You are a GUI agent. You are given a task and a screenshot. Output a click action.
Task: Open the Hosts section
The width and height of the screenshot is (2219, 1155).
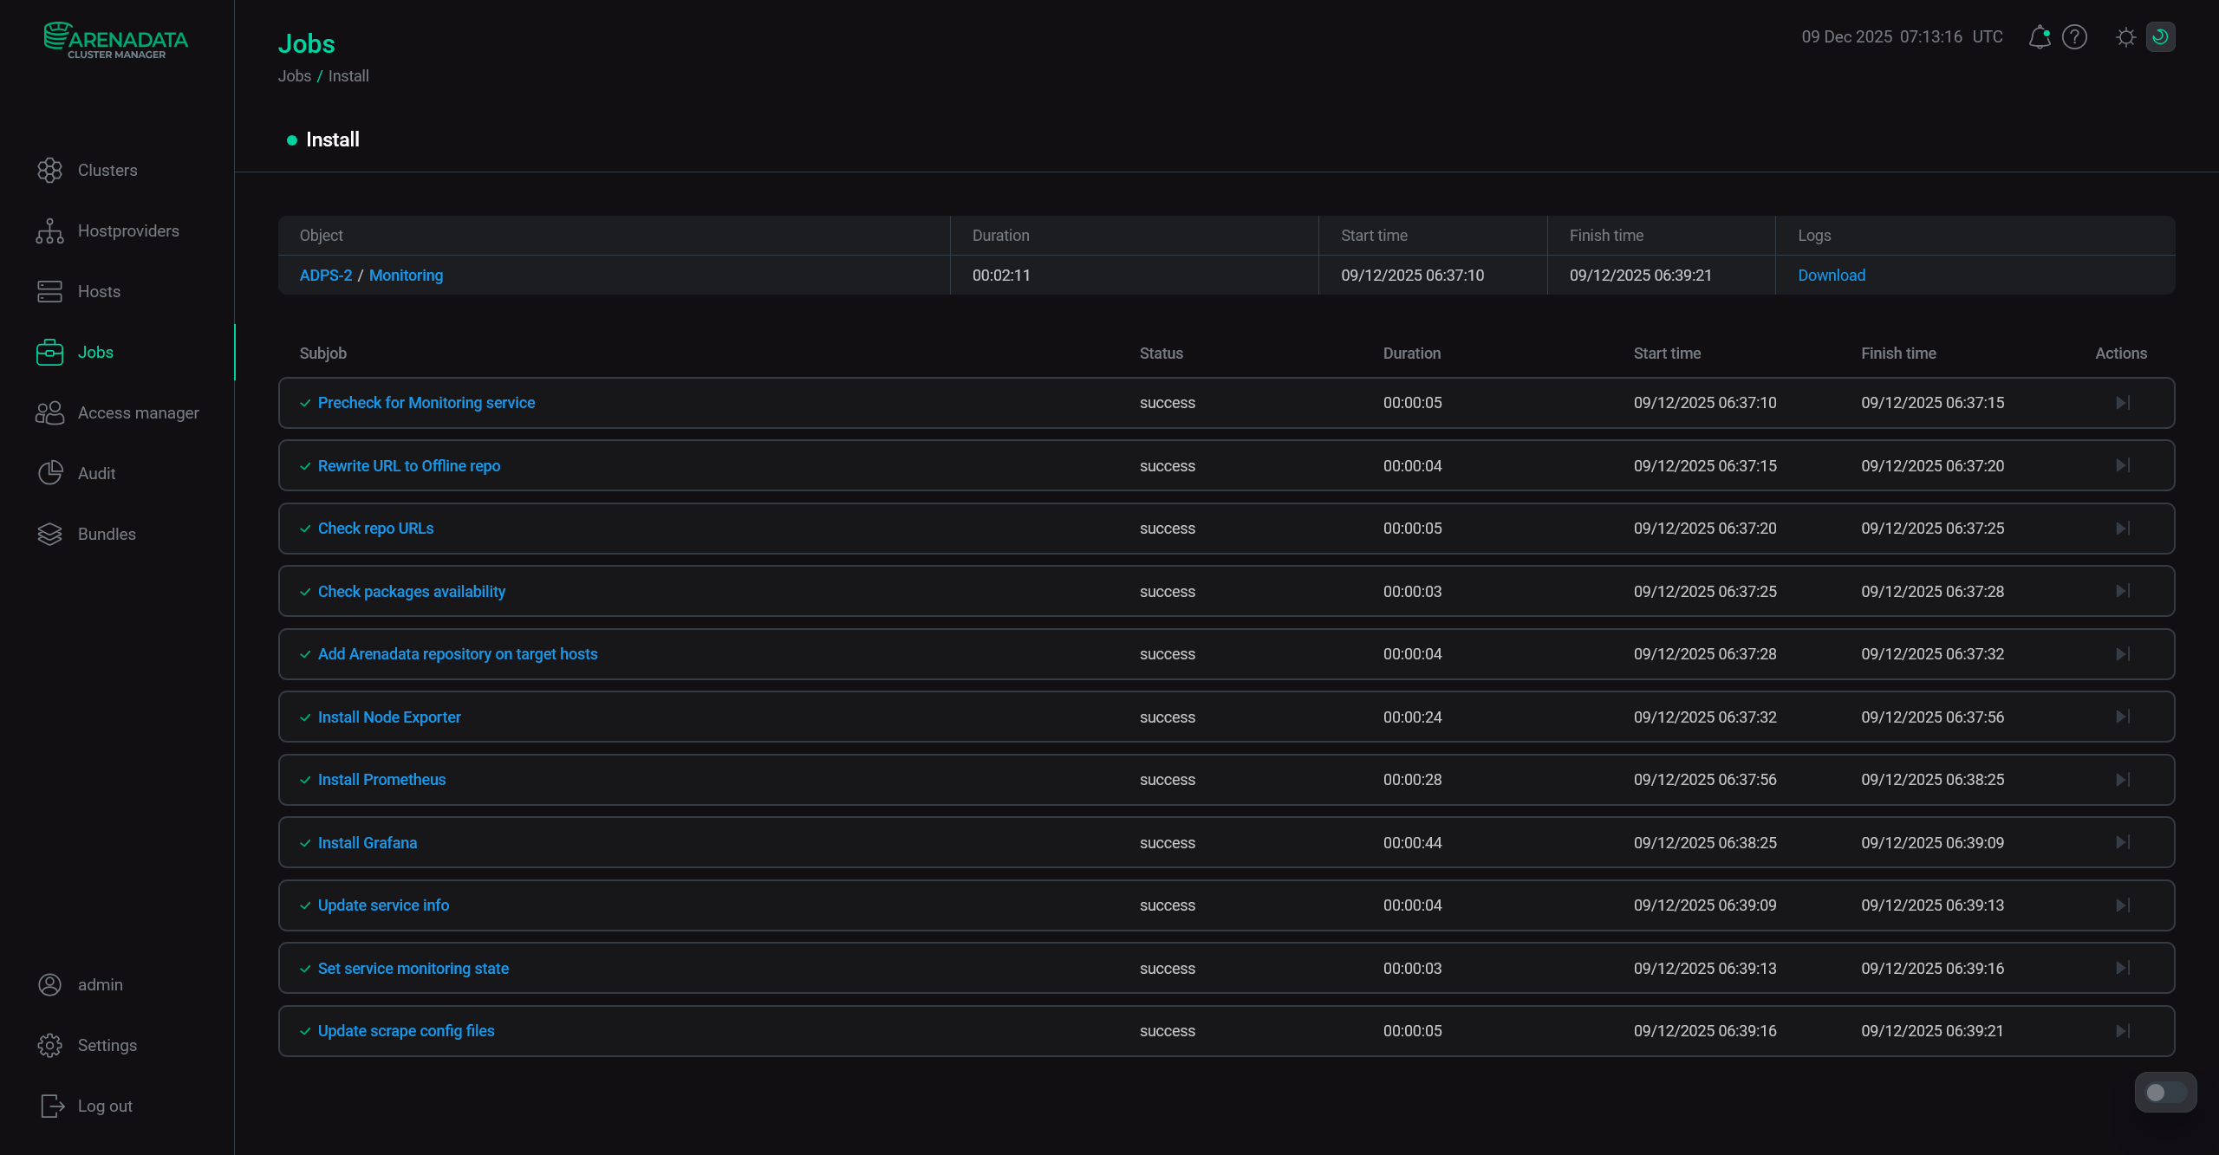[99, 291]
